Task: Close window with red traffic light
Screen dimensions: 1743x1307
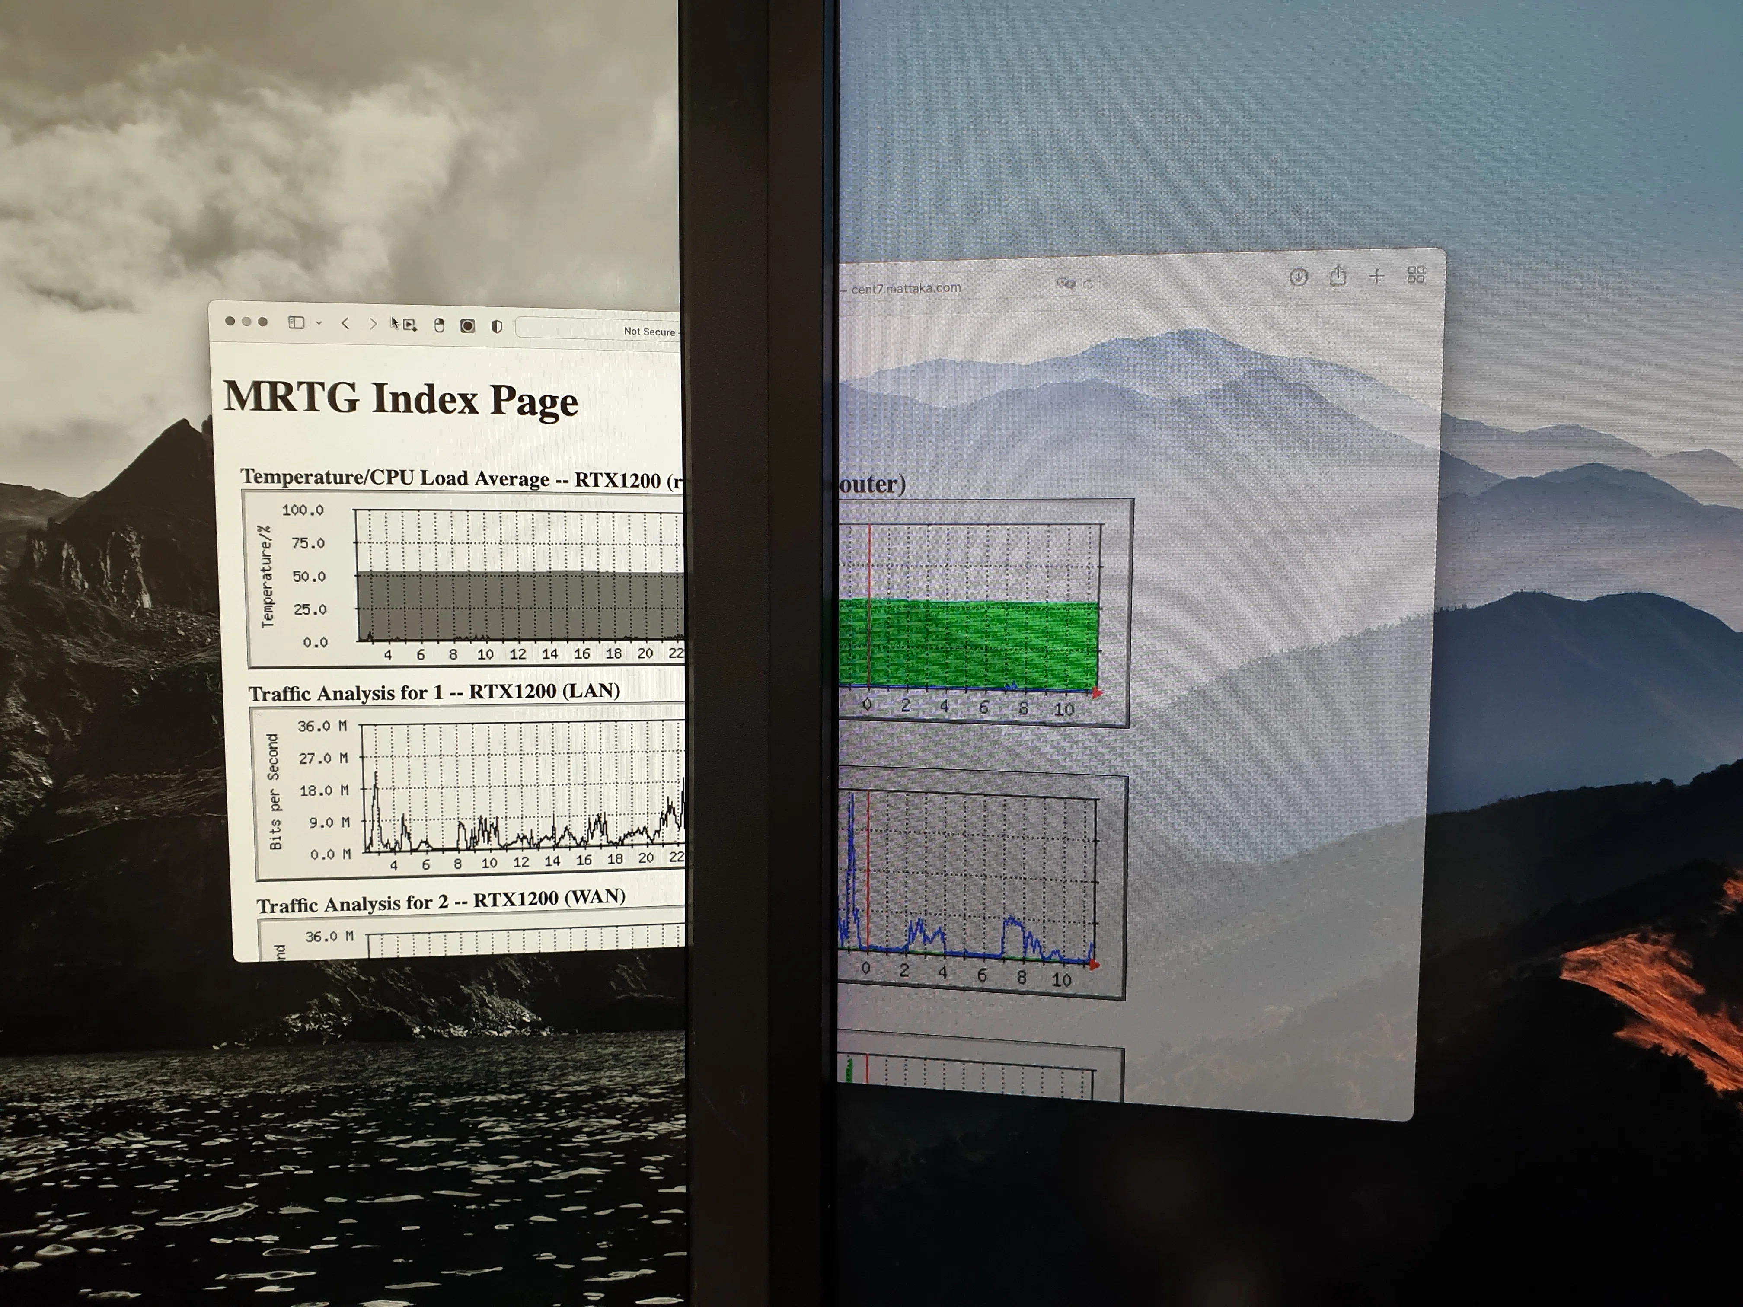Action: click(229, 321)
